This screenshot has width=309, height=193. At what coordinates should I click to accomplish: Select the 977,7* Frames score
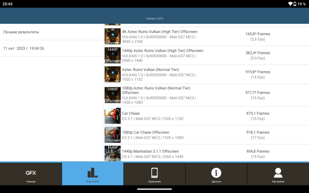click(x=258, y=93)
